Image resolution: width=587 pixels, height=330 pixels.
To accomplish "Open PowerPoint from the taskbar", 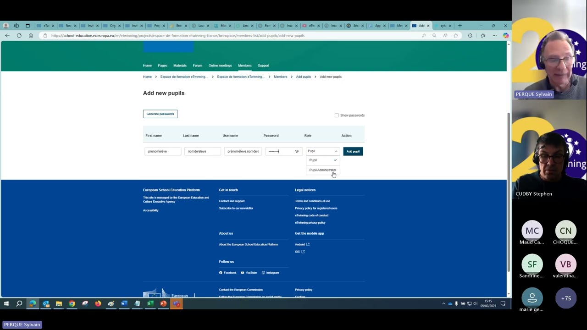I will pos(163,303).
